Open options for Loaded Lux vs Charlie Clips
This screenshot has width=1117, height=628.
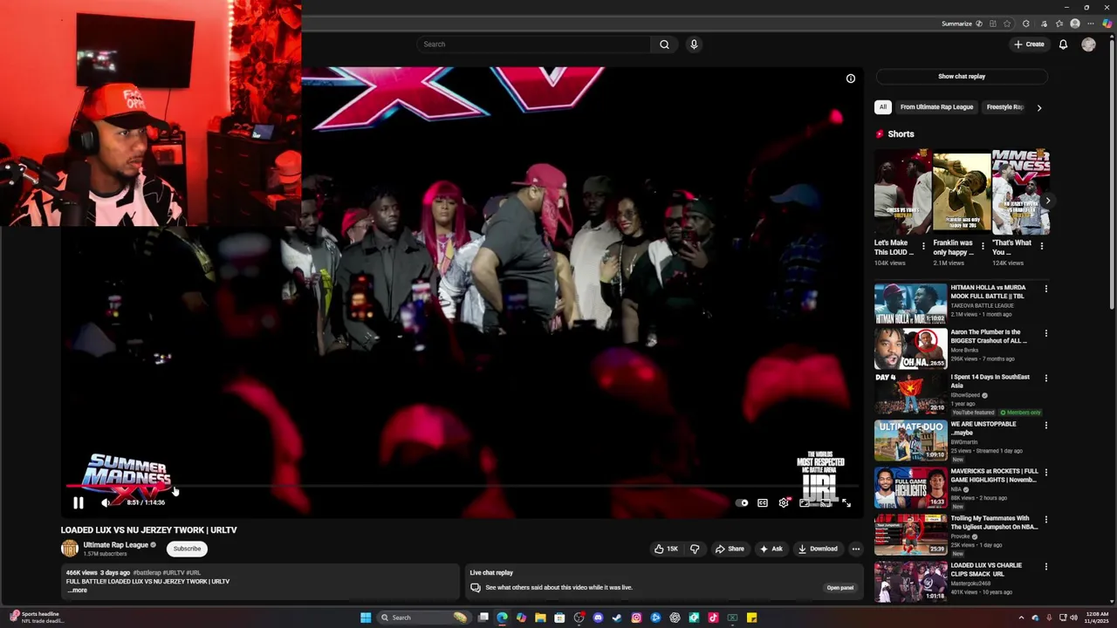click(1046, 566)
